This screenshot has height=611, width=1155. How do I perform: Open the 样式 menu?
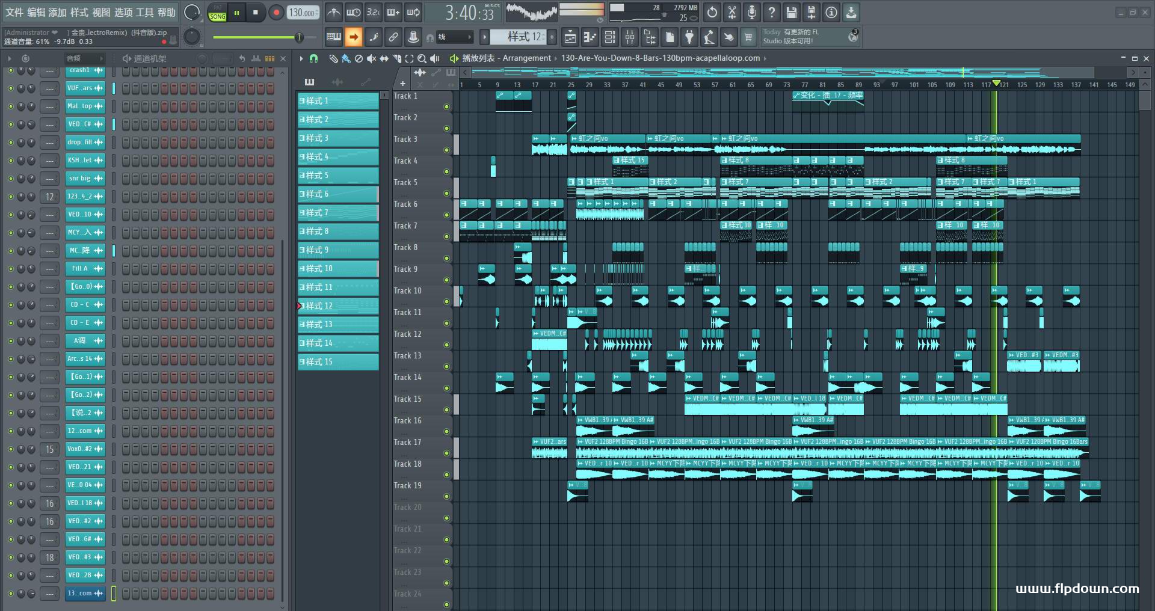[79, 12]
